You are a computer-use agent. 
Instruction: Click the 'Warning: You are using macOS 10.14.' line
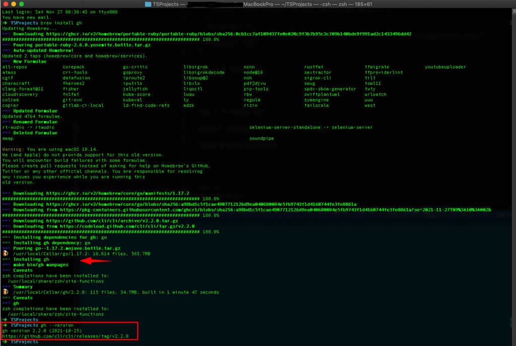pyautogui.click(x=50, y=149)
